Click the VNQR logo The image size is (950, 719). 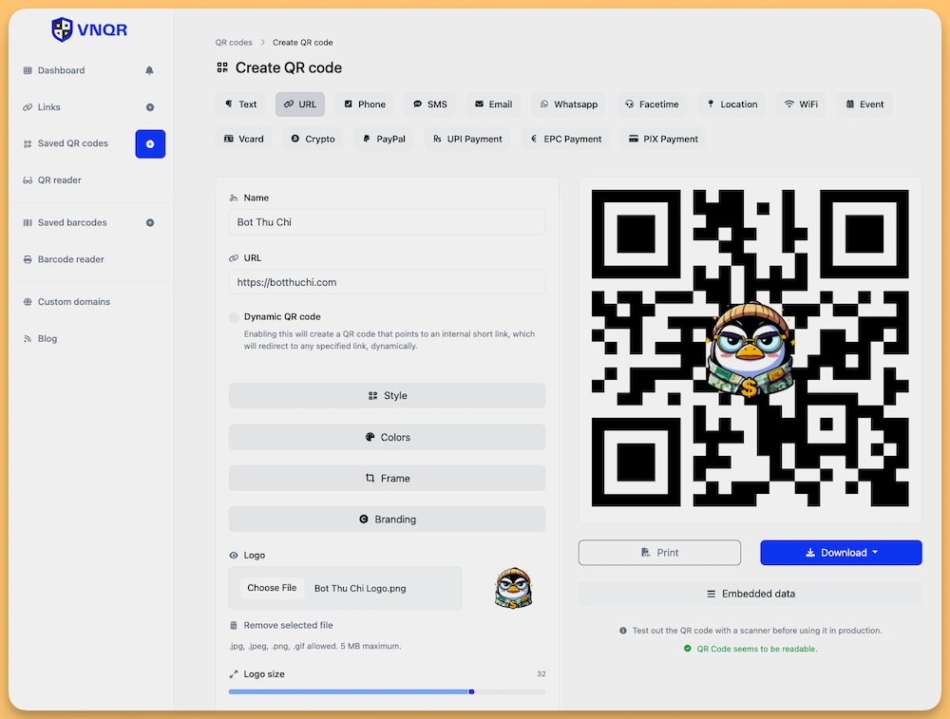(89, 30)
